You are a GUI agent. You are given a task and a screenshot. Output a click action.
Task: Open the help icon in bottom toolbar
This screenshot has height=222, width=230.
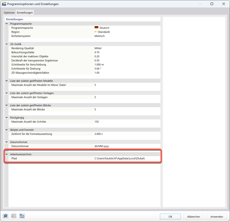[5, 216]
